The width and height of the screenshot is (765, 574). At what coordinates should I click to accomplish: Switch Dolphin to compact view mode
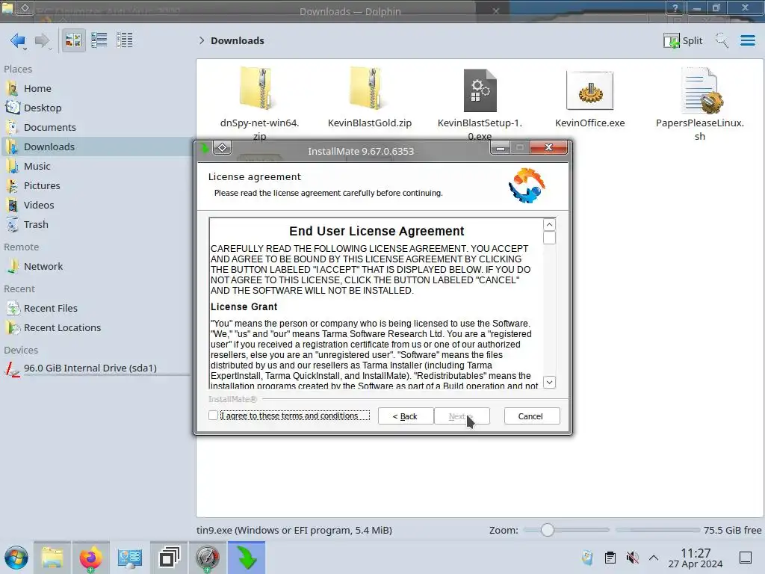99,40
